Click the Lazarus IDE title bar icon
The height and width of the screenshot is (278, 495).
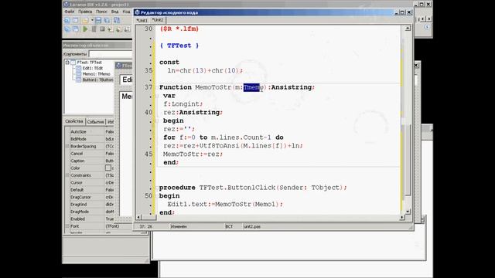66,4
